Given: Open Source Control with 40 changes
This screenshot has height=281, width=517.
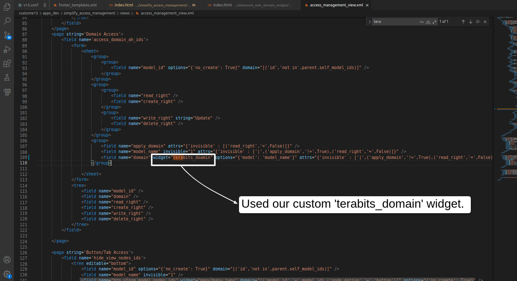Looking at the screenshot, I should (x=7, y=35).
